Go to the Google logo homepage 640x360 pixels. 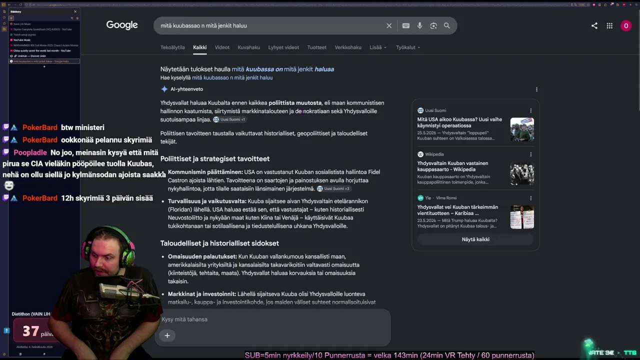tap(122, 25)
